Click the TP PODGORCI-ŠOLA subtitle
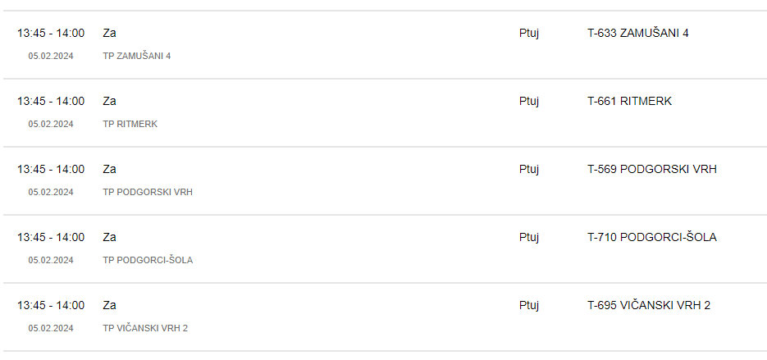The image size is (767, 360). coord(148,260)
